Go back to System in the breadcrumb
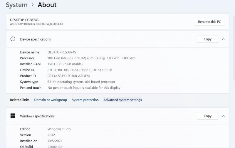 tap(17, 5)
